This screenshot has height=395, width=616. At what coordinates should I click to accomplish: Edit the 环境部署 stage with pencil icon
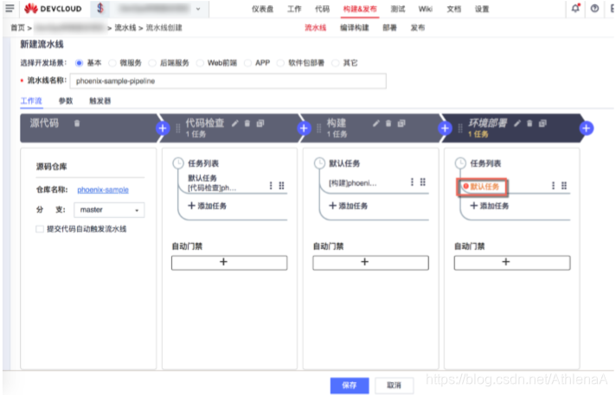[x=517, y=124]
